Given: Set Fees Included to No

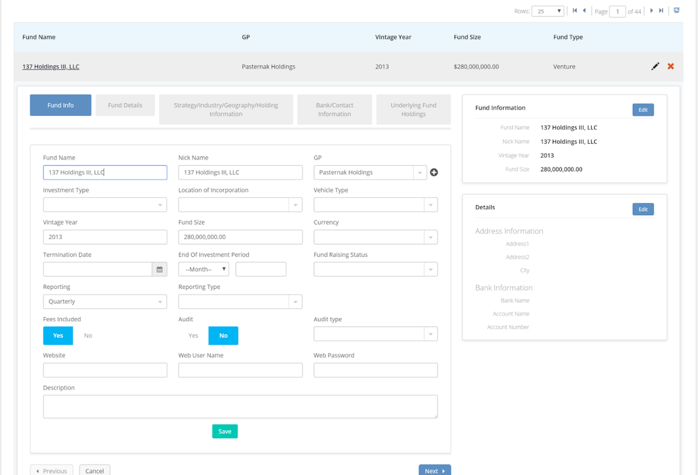Looking at the screenshot, I should 88,336.
